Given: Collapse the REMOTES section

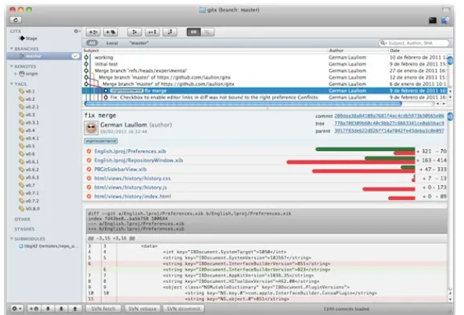Looking at the screenshot, I should coord(12,66).
